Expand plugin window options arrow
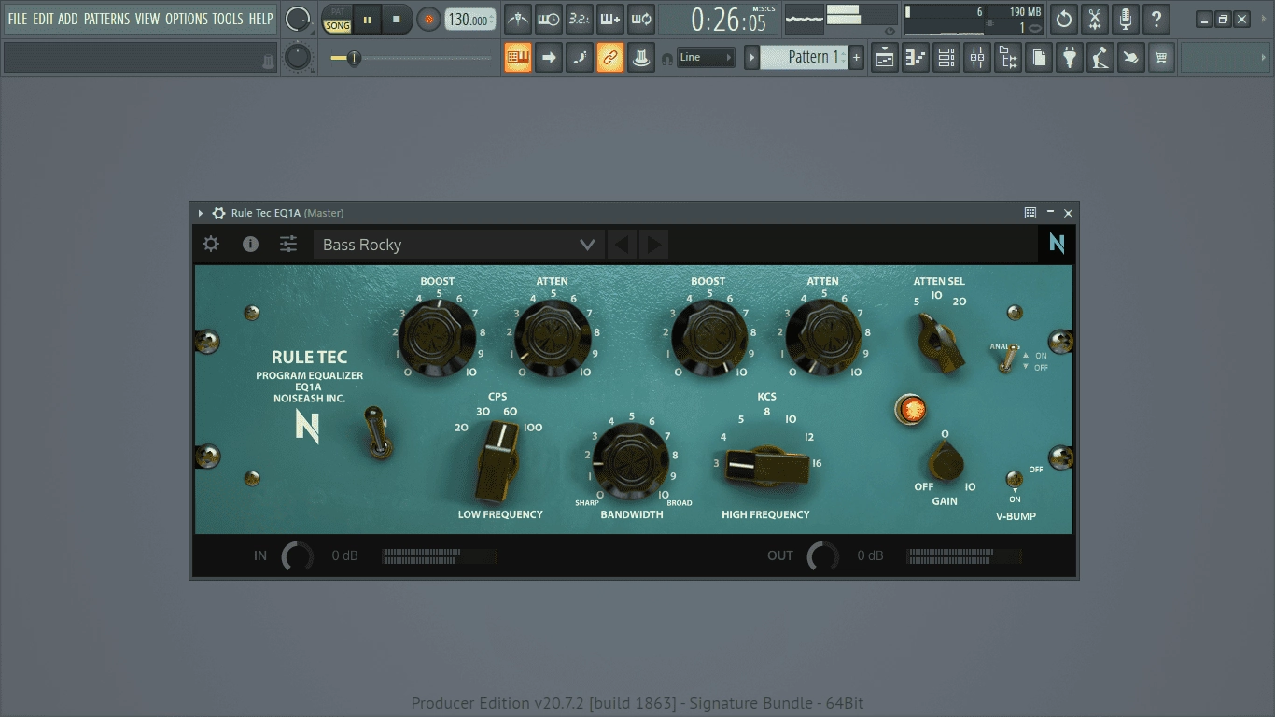Screen dimensions: 1275x717 click(201, 213)
